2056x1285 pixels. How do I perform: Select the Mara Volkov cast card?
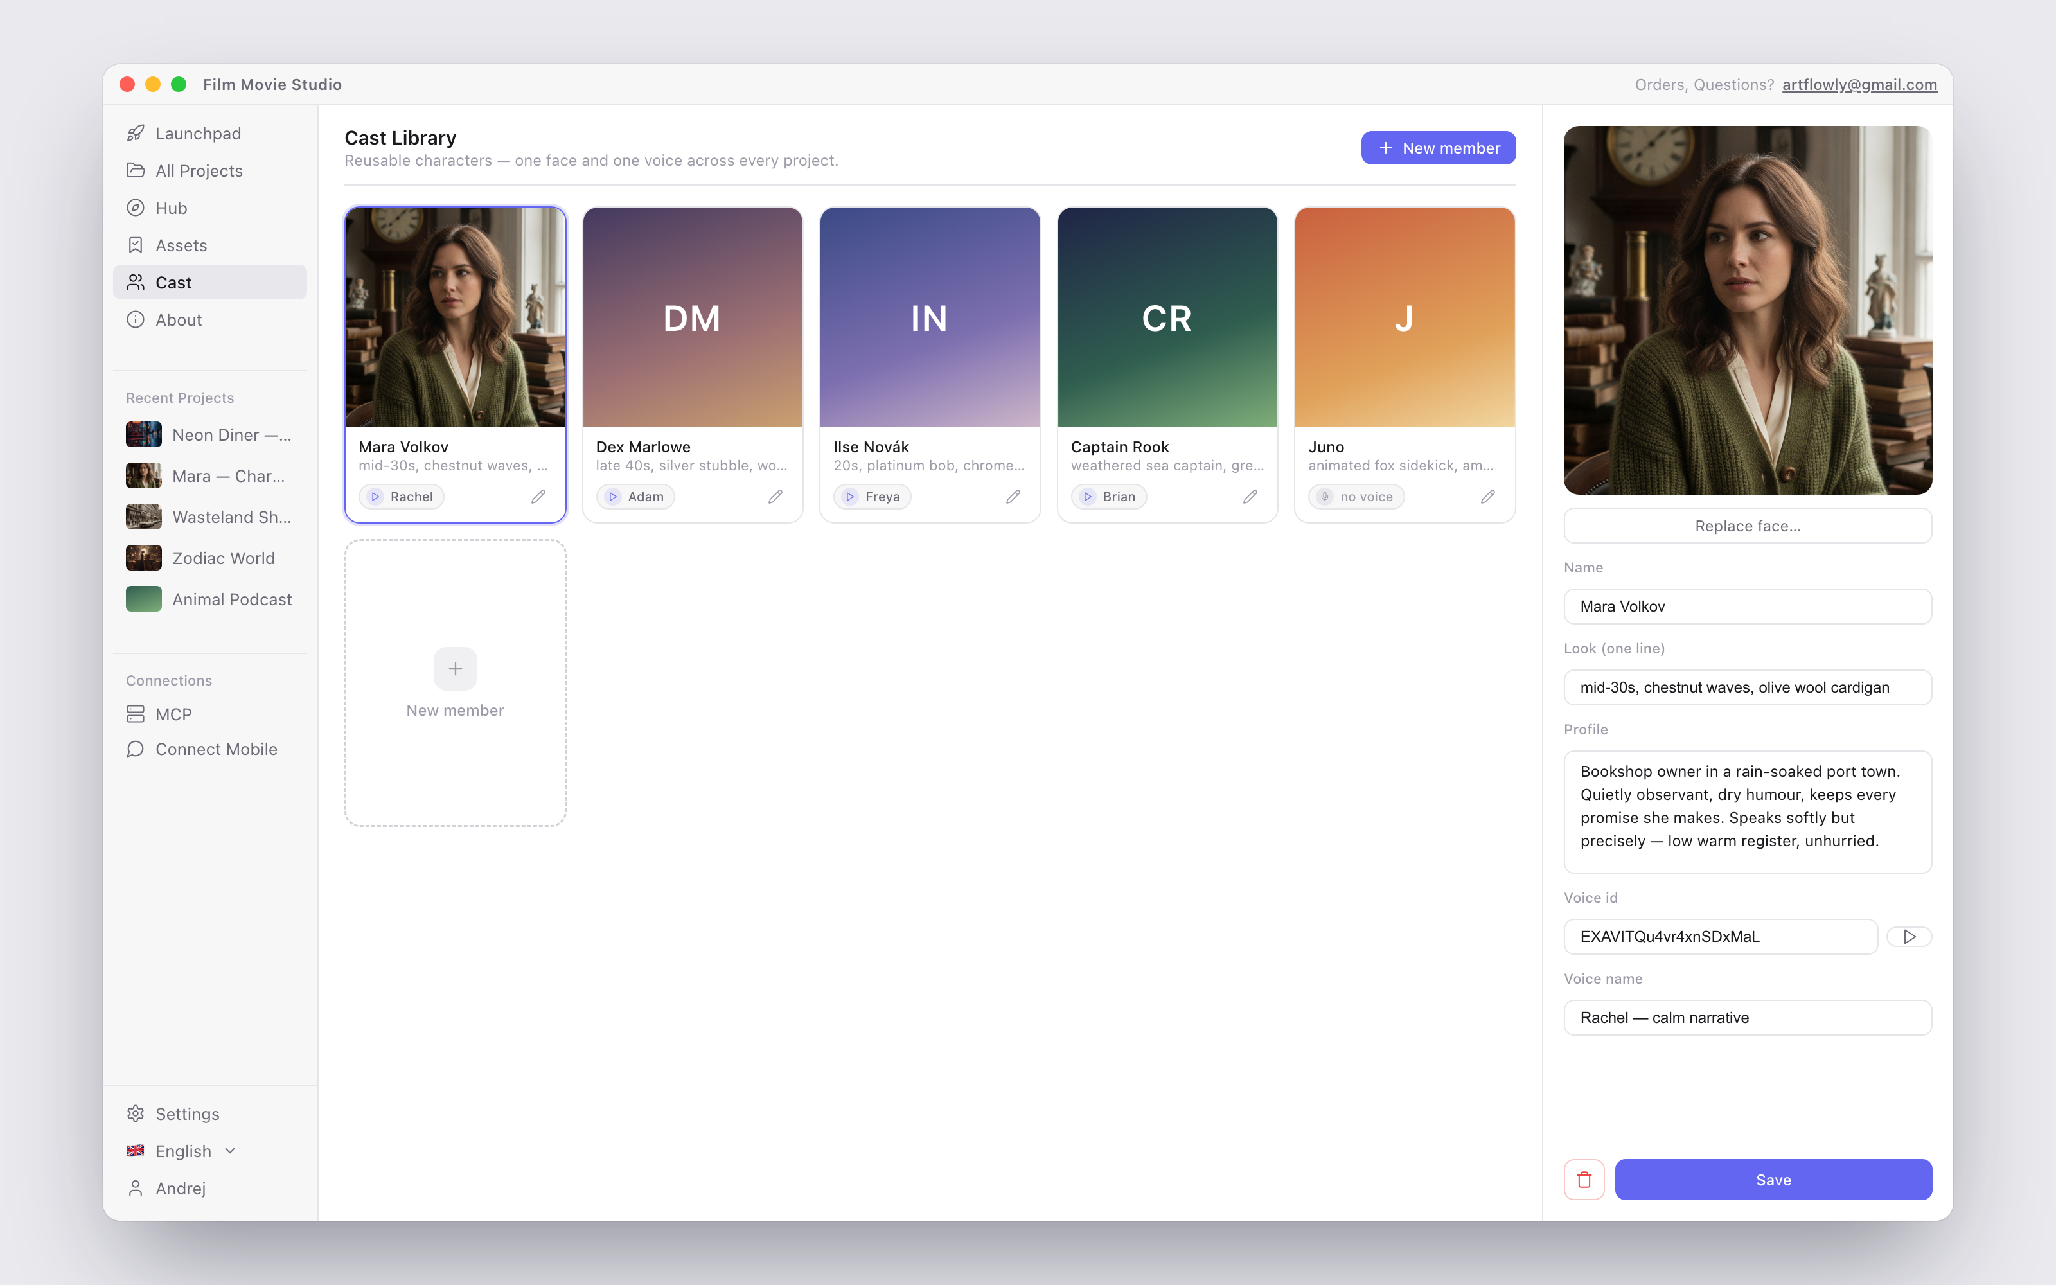tap(456, 366)
